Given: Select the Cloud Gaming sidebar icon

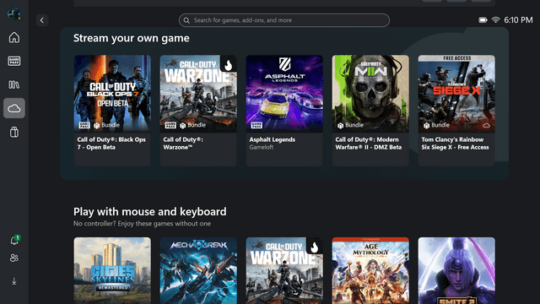Looking at the screenshot, I should click(14, 108).
